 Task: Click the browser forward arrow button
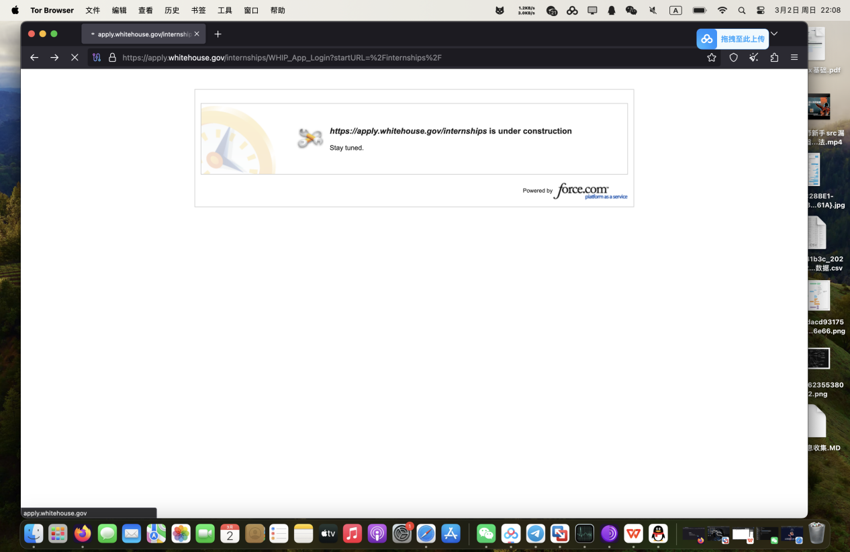[x=54, y=58]
